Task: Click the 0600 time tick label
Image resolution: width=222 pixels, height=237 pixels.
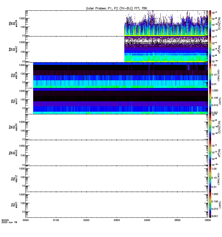Action: [x=208, y=220]
